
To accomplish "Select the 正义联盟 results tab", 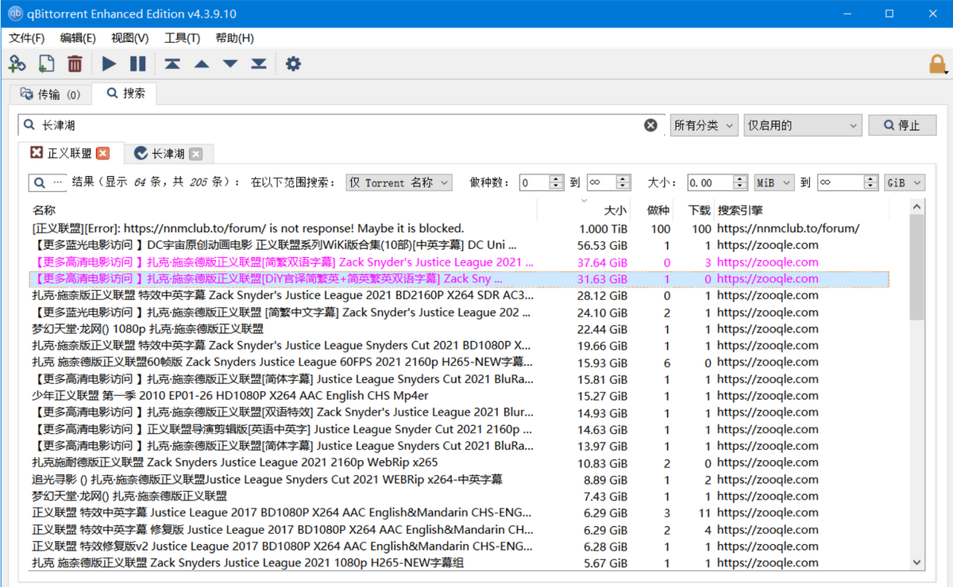I will (x=70, y=153).
